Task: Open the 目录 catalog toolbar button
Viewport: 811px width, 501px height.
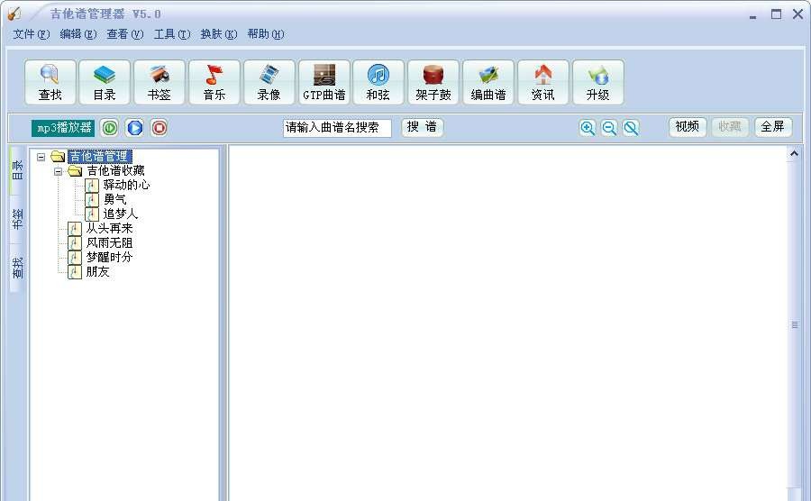Action: [105, 82]
